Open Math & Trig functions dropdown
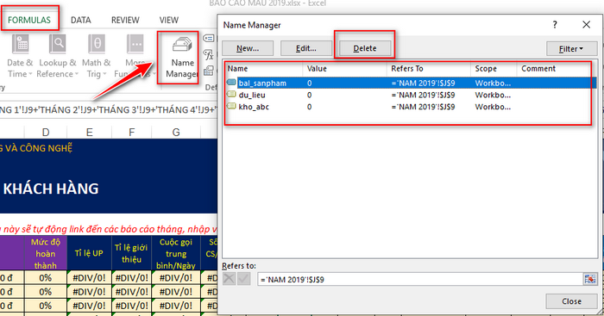Image resolution: width=604 pixels, height=316 pixels. coord(97,56)
